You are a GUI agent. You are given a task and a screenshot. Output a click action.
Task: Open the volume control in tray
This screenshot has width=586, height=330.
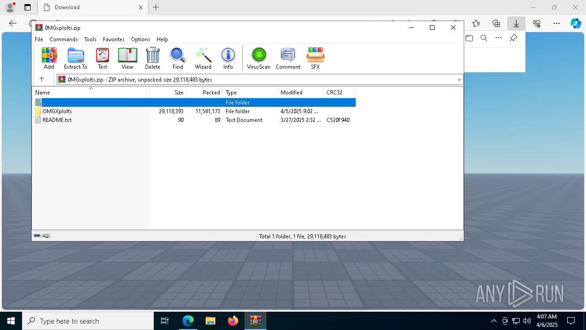pyautogui.click(x=526, y=321)
